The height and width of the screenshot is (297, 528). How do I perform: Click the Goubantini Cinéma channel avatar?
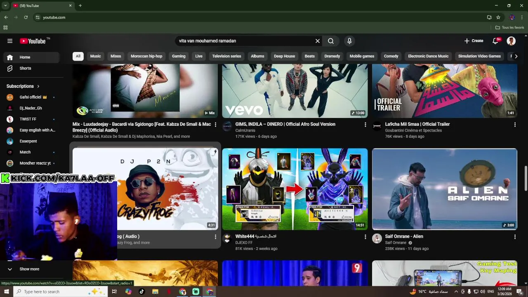pos(377,126)
